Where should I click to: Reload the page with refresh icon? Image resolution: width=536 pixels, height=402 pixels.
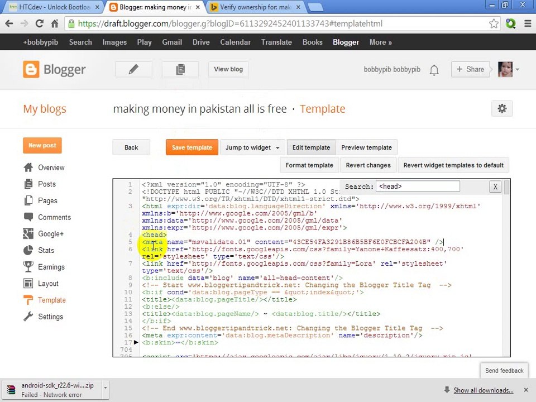(x=39, y=23)
